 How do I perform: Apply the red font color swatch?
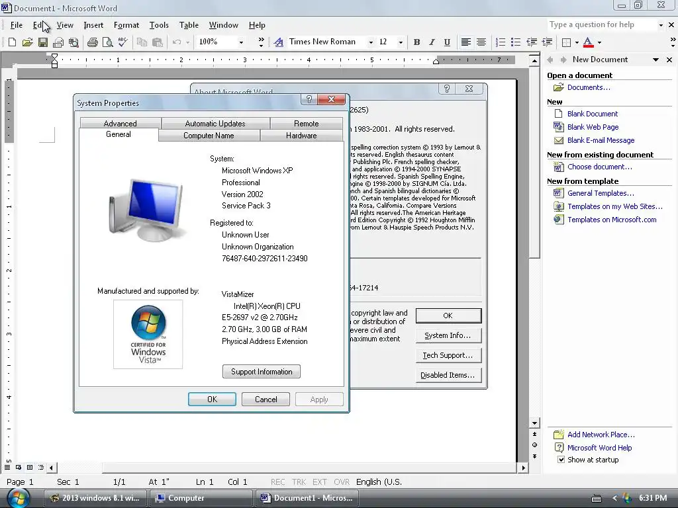tap(588, 42)
